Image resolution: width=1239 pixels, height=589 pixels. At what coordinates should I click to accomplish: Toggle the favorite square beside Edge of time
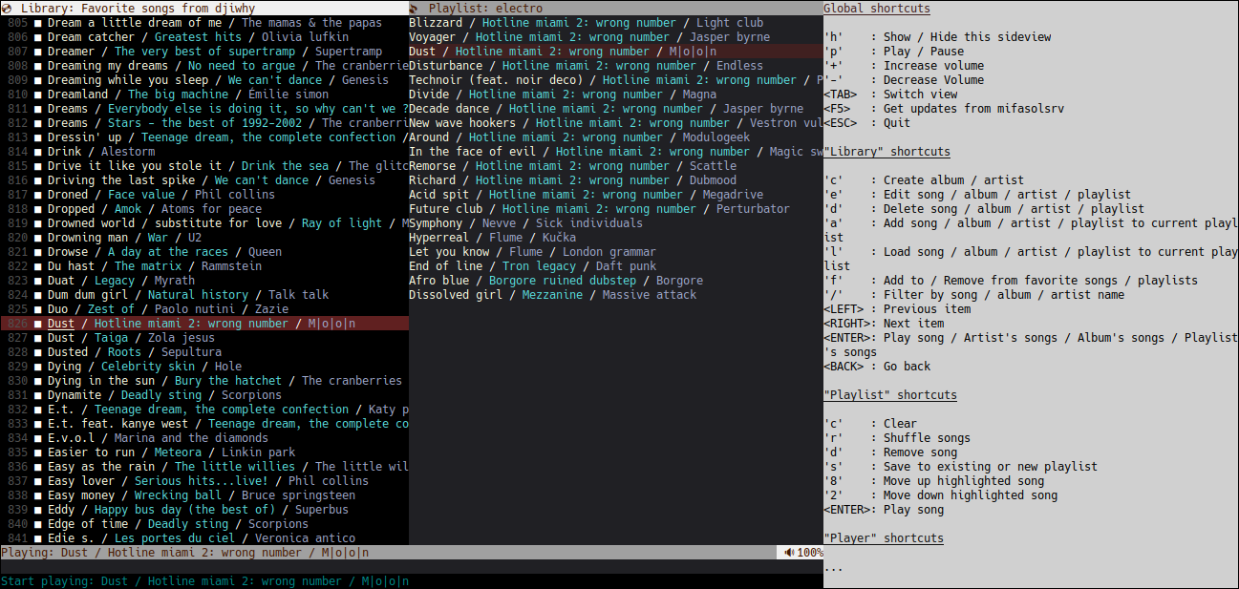coord(38,524)
